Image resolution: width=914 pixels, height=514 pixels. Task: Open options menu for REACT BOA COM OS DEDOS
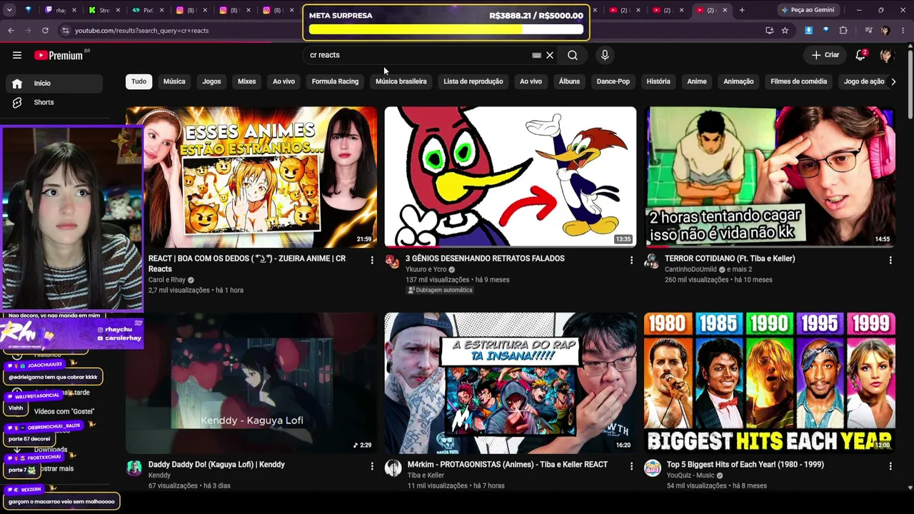click(372, 261)
